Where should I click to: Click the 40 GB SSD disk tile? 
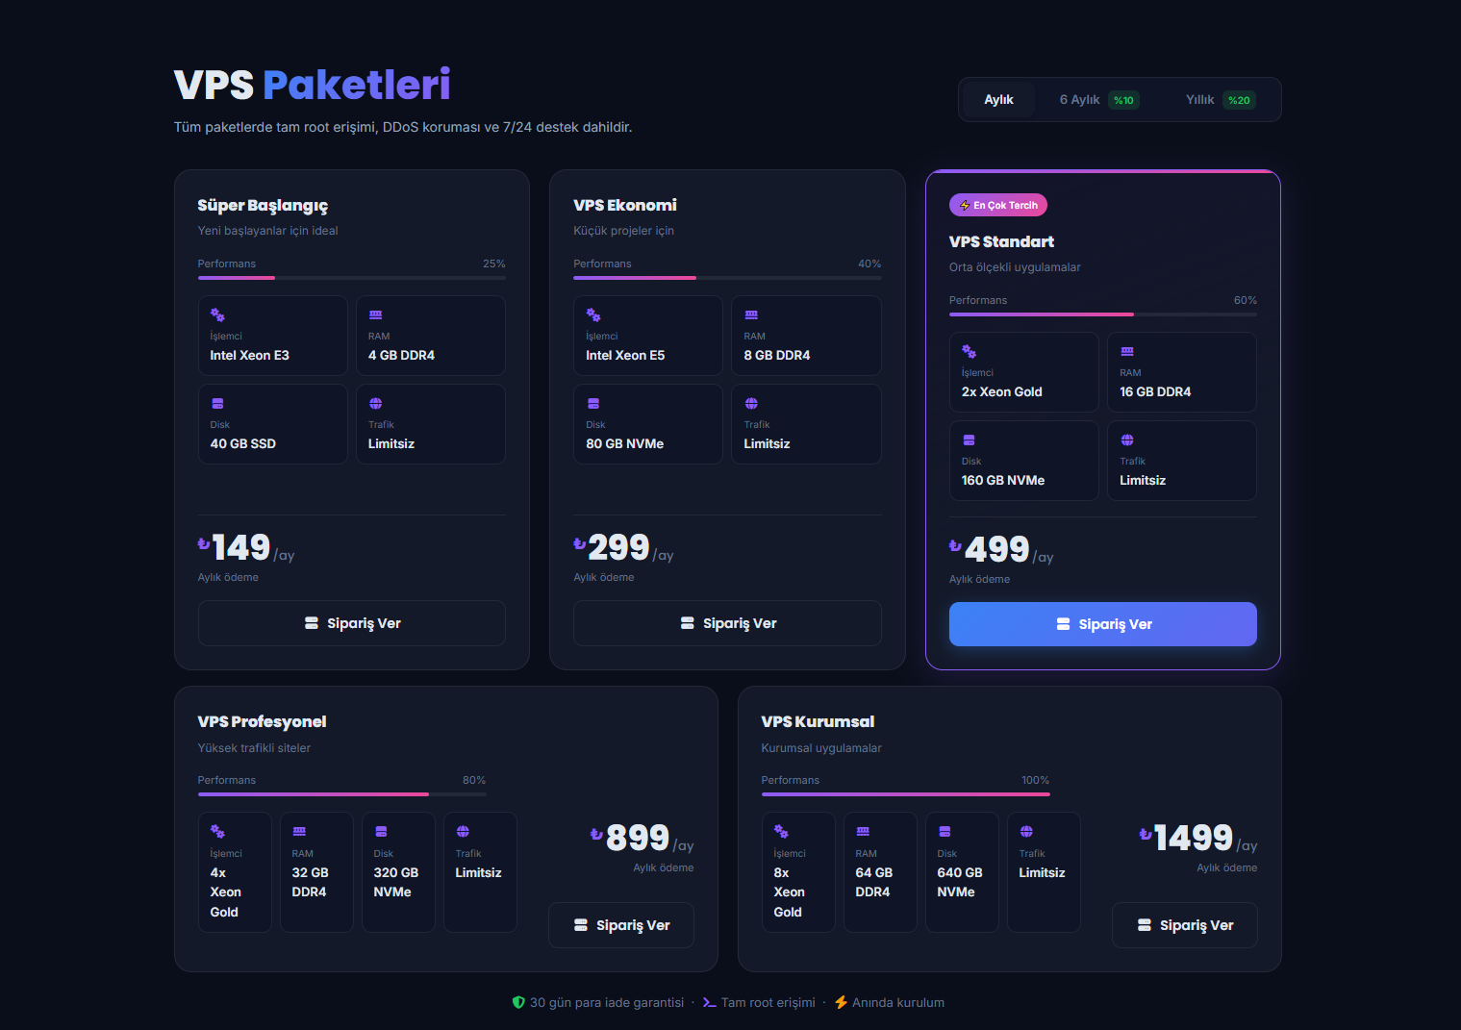coord(272,424)
